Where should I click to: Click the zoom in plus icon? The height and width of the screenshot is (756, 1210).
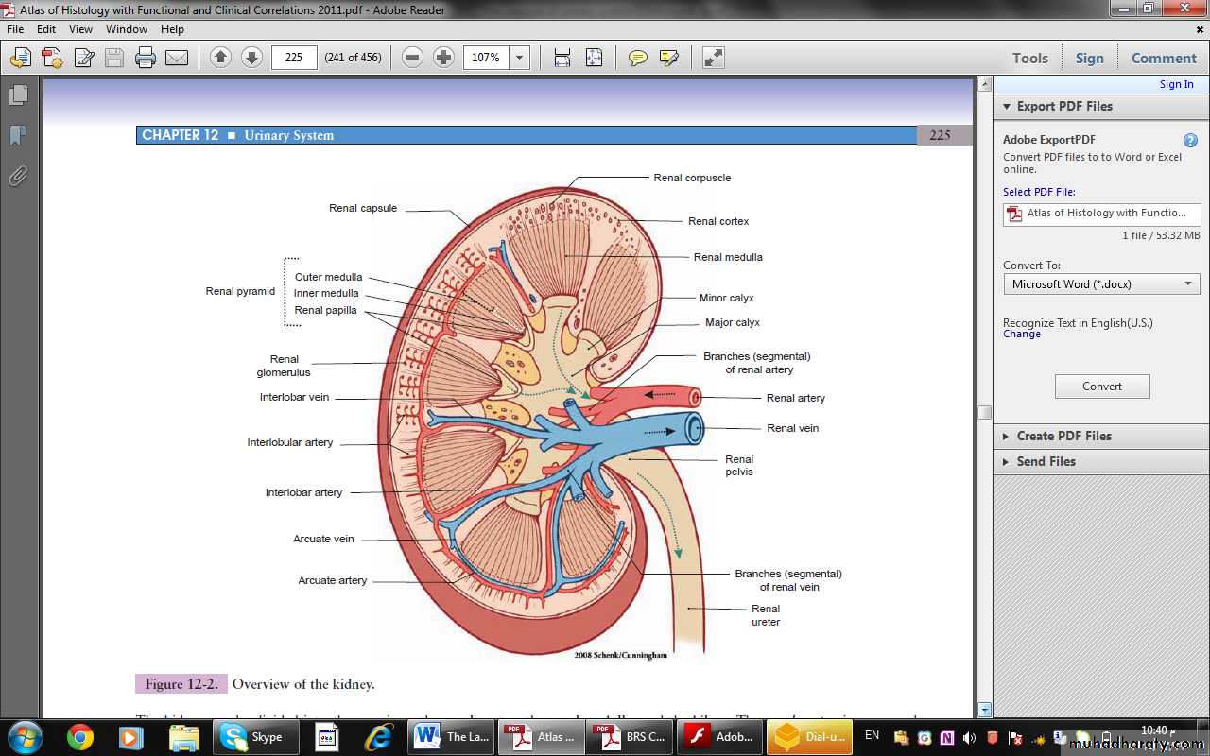[443, 58]
